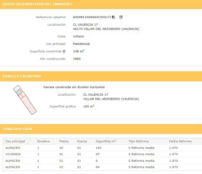Viewport: 202px width, 174px height.
Task: Open the parcel map thumbnail
Action: pyautogui.click(x=25, y=100)
